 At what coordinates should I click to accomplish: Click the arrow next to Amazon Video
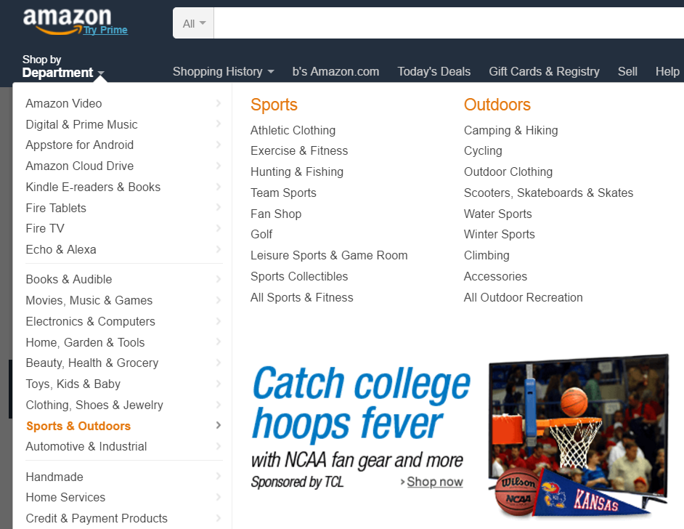click(219, 103)
